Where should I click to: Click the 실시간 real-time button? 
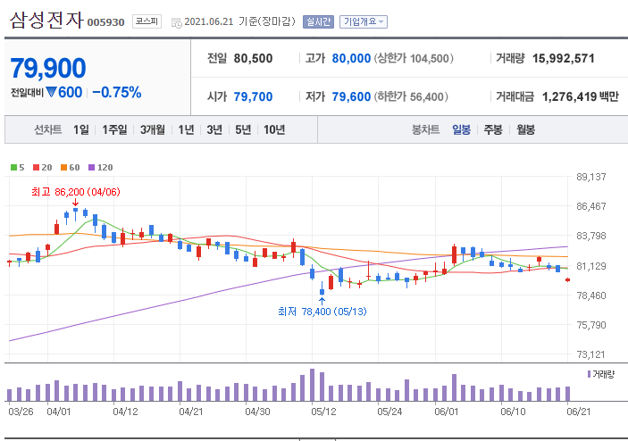tap(318, 21)
